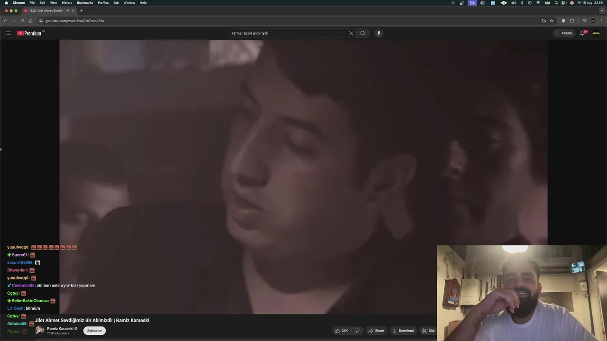Viewport: 607px width, 341px height.
Task: Open the Wi-Fi menu bar icon
Action: (x=538, y=3)
